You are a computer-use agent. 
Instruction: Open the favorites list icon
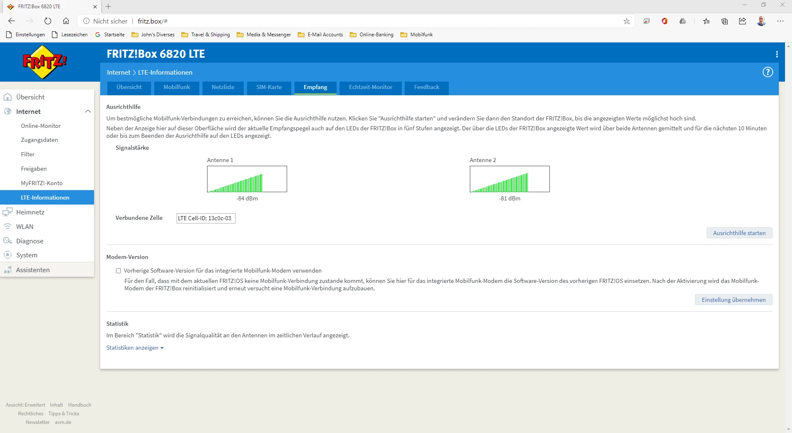707,21
